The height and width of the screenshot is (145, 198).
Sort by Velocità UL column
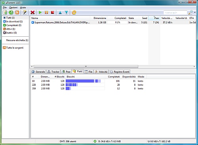point(181,18)
